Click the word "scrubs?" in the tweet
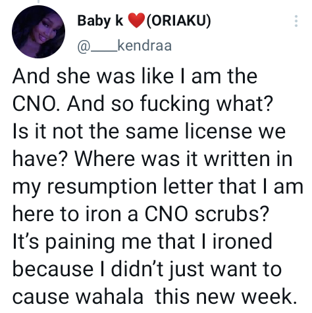Screen dimensions: 312x313 (x=232, y=214)
